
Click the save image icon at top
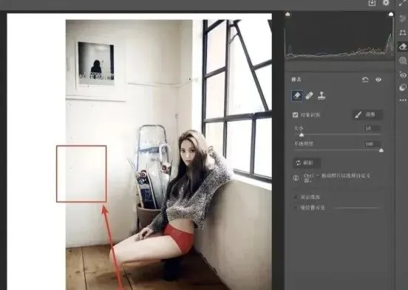click(x=372, y=3)
